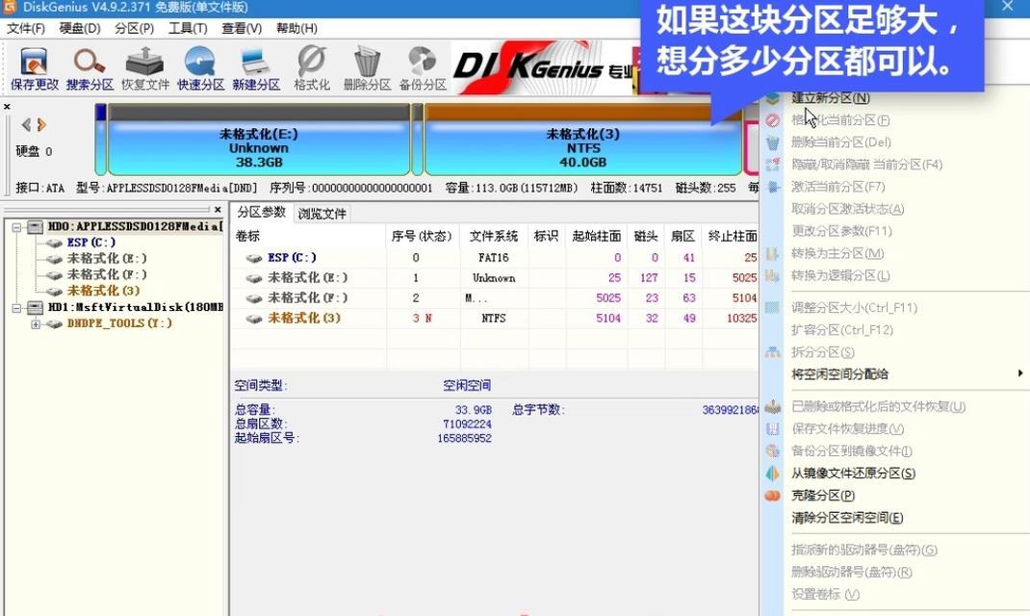
Task: Open the 文件(F) menu
Action: click(x=26, y=28)
